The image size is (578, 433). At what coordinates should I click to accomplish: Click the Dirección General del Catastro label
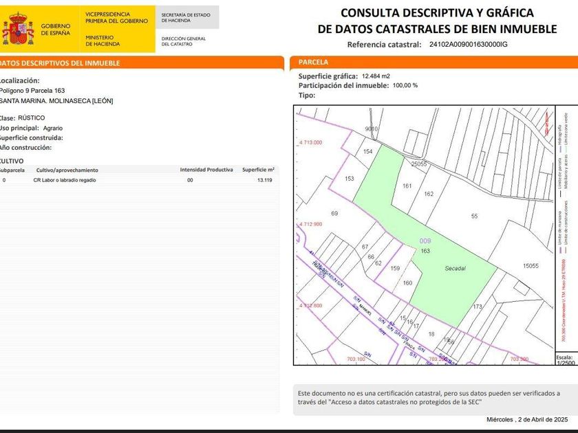pyautogui.click(x=184, y=41)
